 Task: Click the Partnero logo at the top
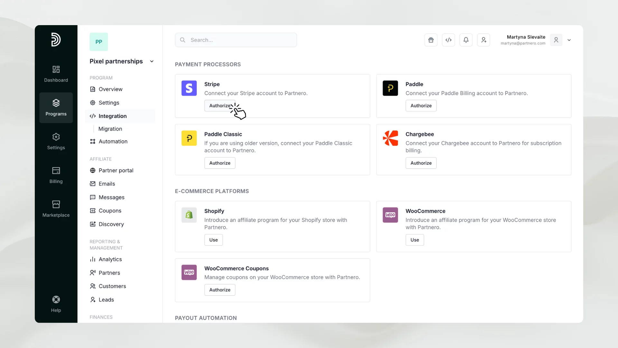point(56,40)
